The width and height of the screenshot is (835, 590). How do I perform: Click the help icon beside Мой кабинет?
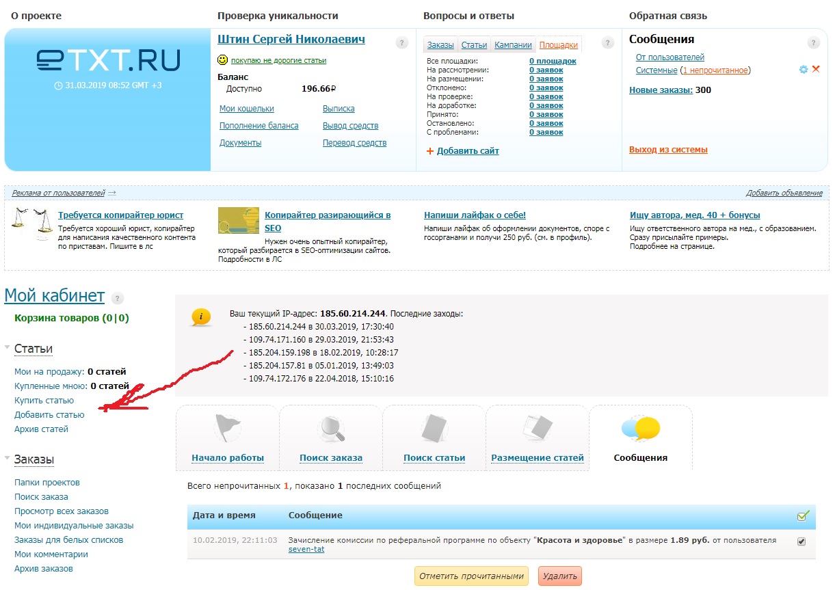(118, 298)
